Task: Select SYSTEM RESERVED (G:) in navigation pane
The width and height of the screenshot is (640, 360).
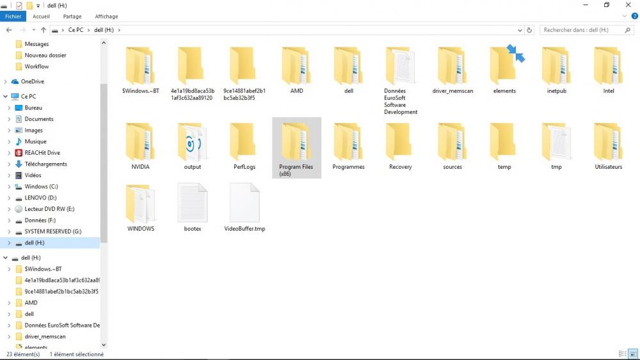Action: click(x=52, y=231)
